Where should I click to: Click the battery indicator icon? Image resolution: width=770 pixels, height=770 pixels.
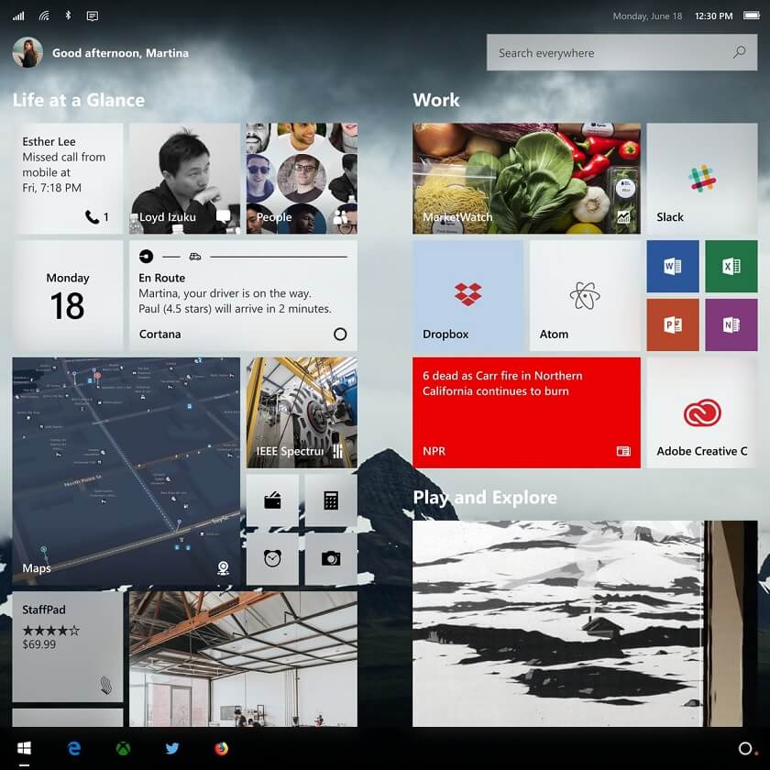tap(752, 16)
